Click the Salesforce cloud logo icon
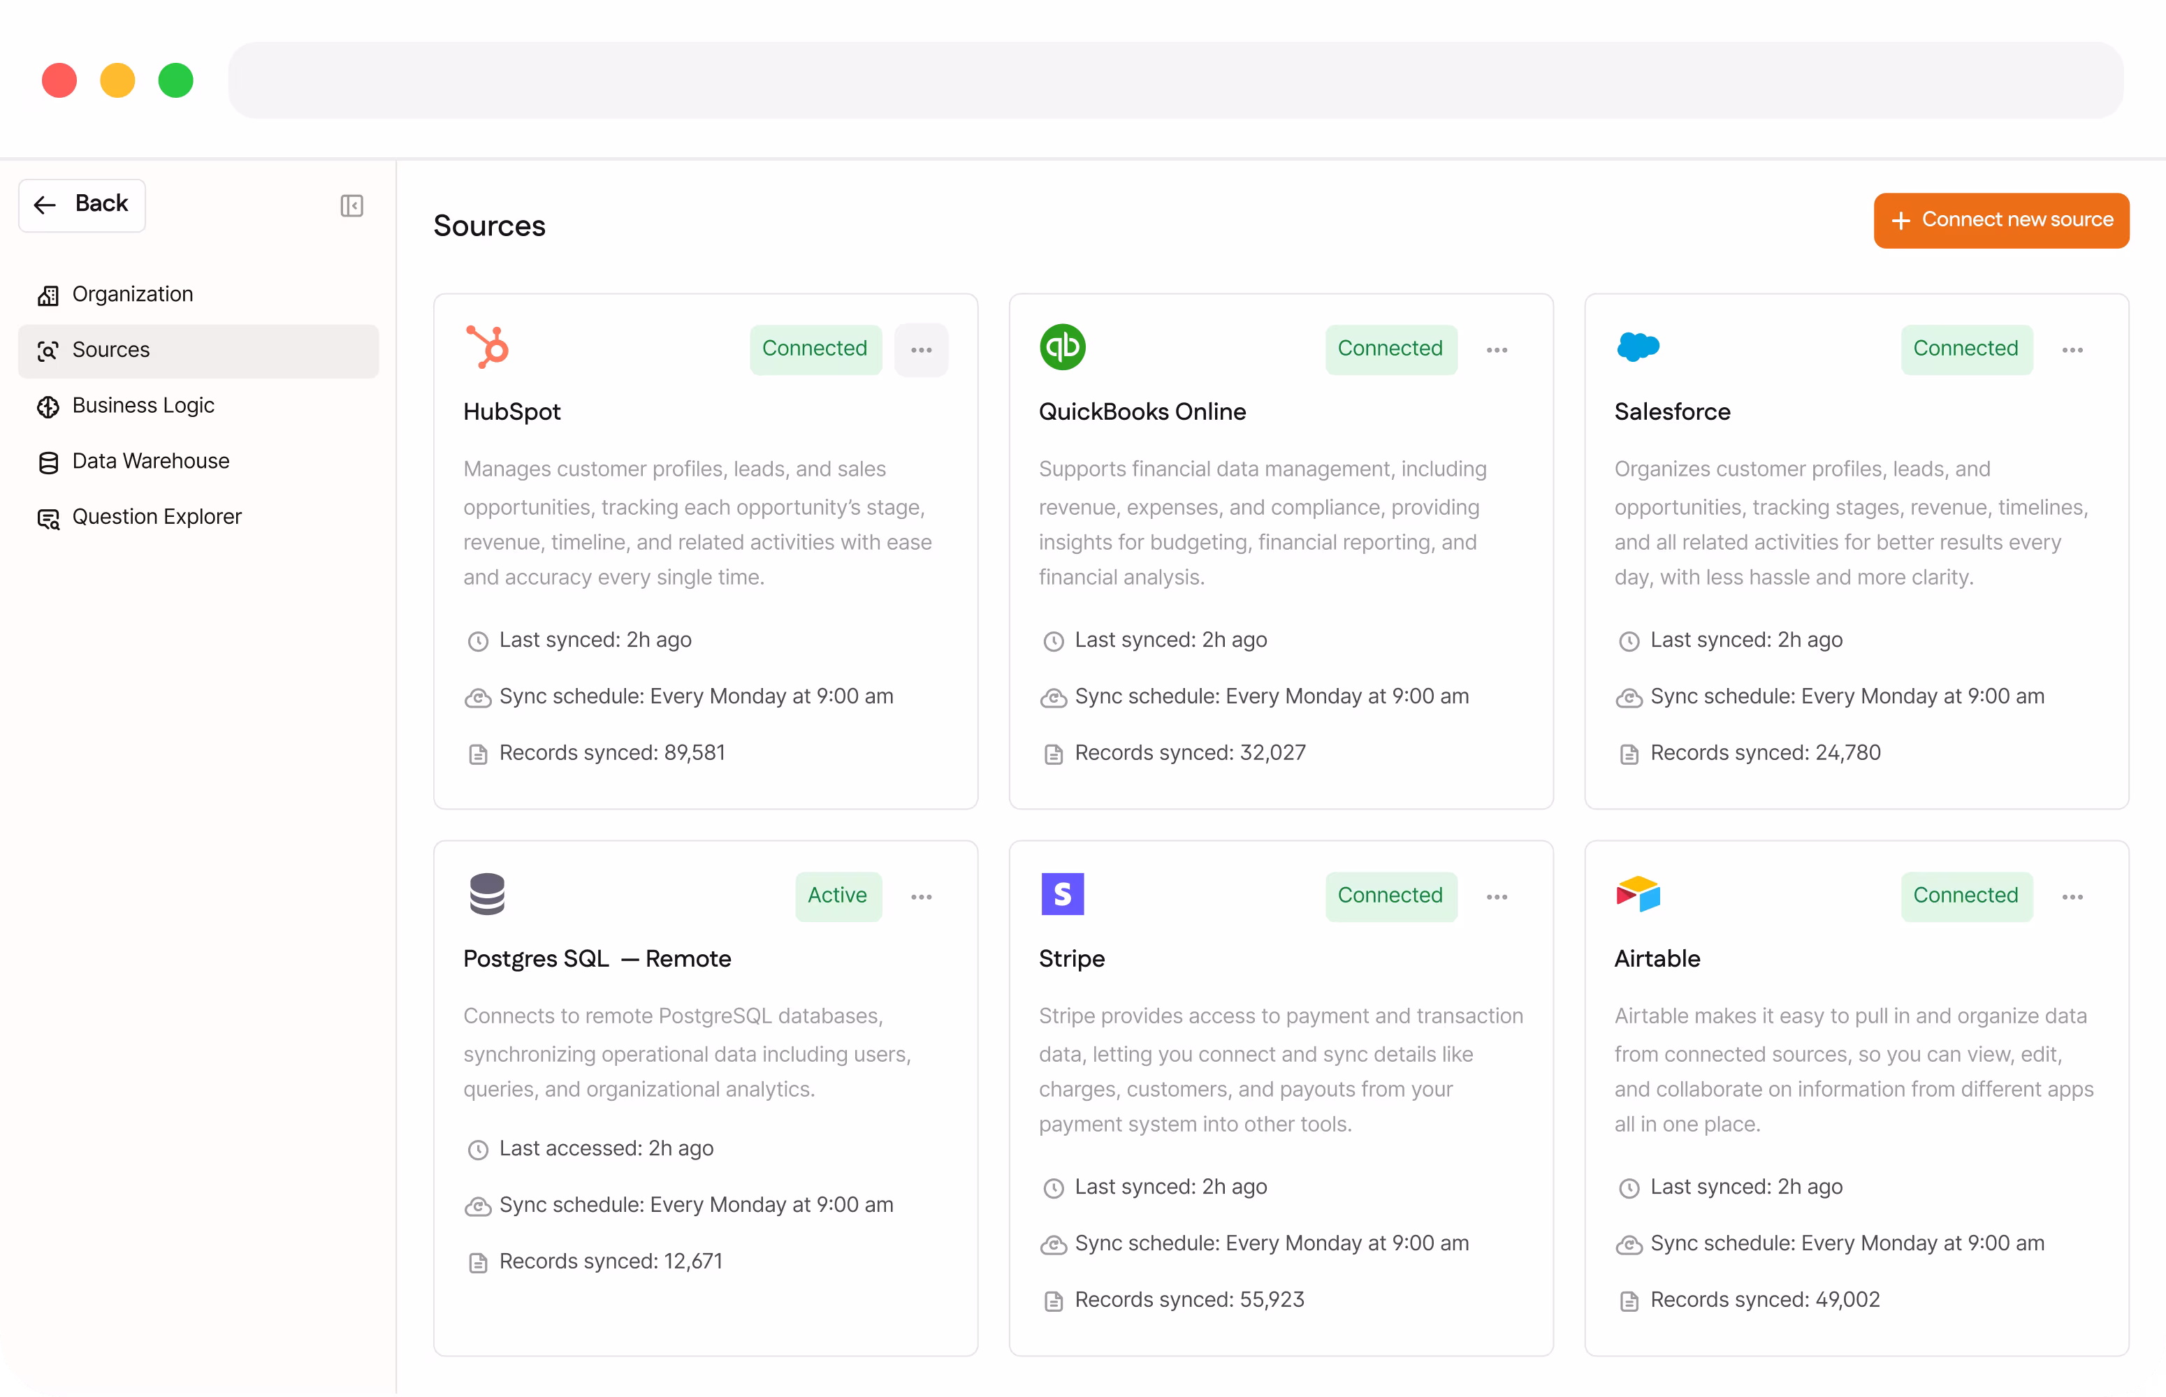 (1638, 346)
